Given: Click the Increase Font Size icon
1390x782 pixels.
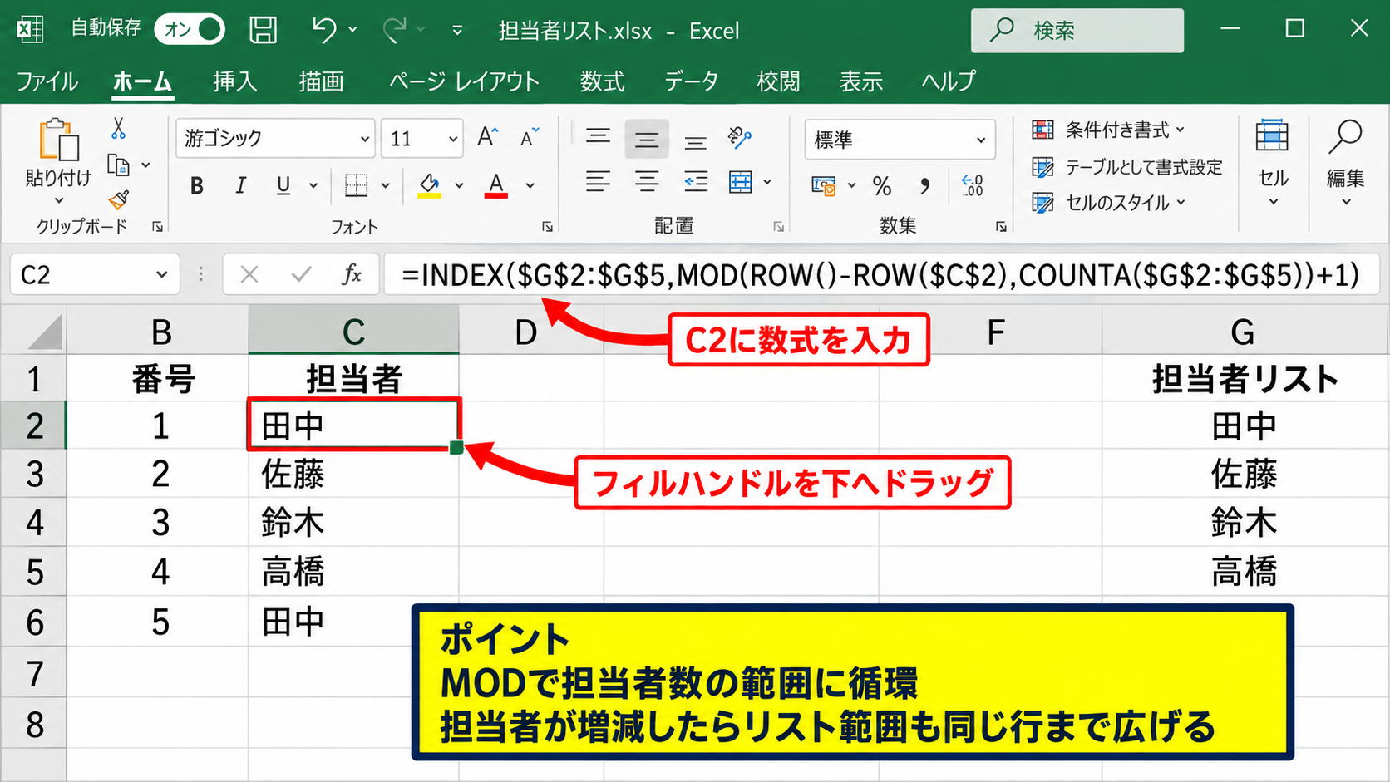Looking at the screenshot, I should click(488, 137).
